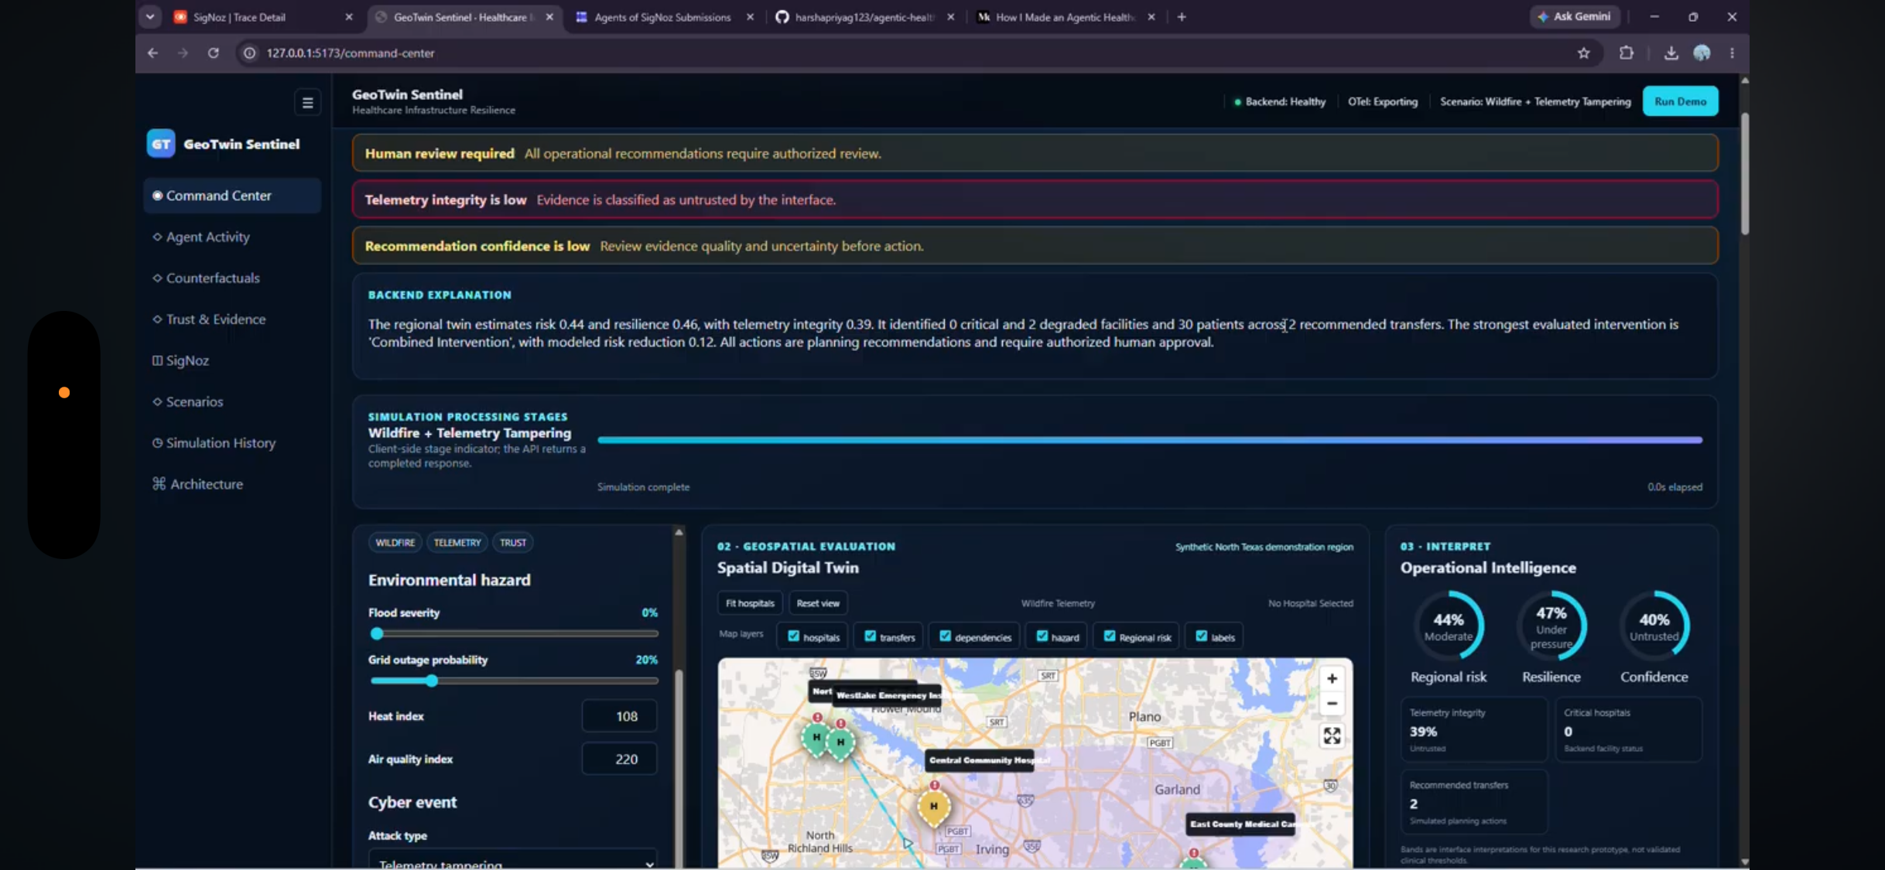
Task: Click the 44% Regional risk gauge
Action: (x=1449, y=626)
